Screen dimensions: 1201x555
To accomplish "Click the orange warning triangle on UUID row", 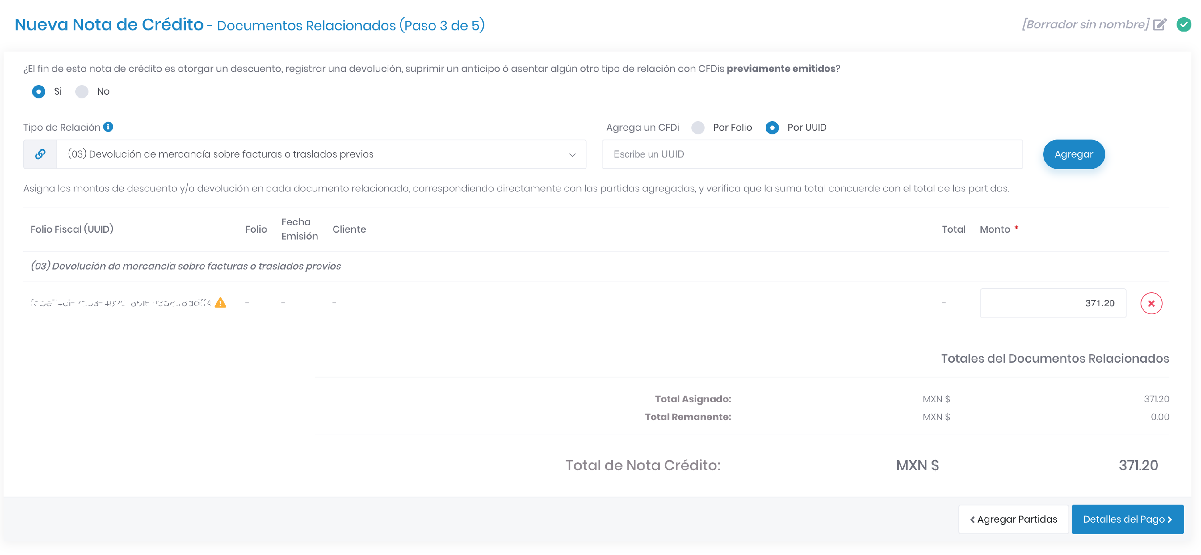I will 221,303.
